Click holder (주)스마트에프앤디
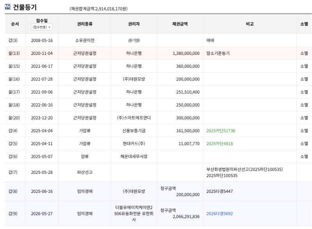 134,118
